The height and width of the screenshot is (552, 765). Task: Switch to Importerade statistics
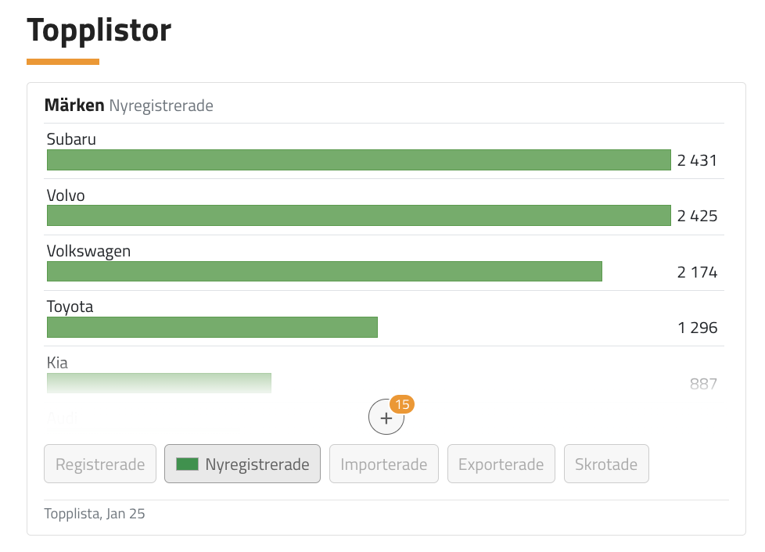point(384,464)
